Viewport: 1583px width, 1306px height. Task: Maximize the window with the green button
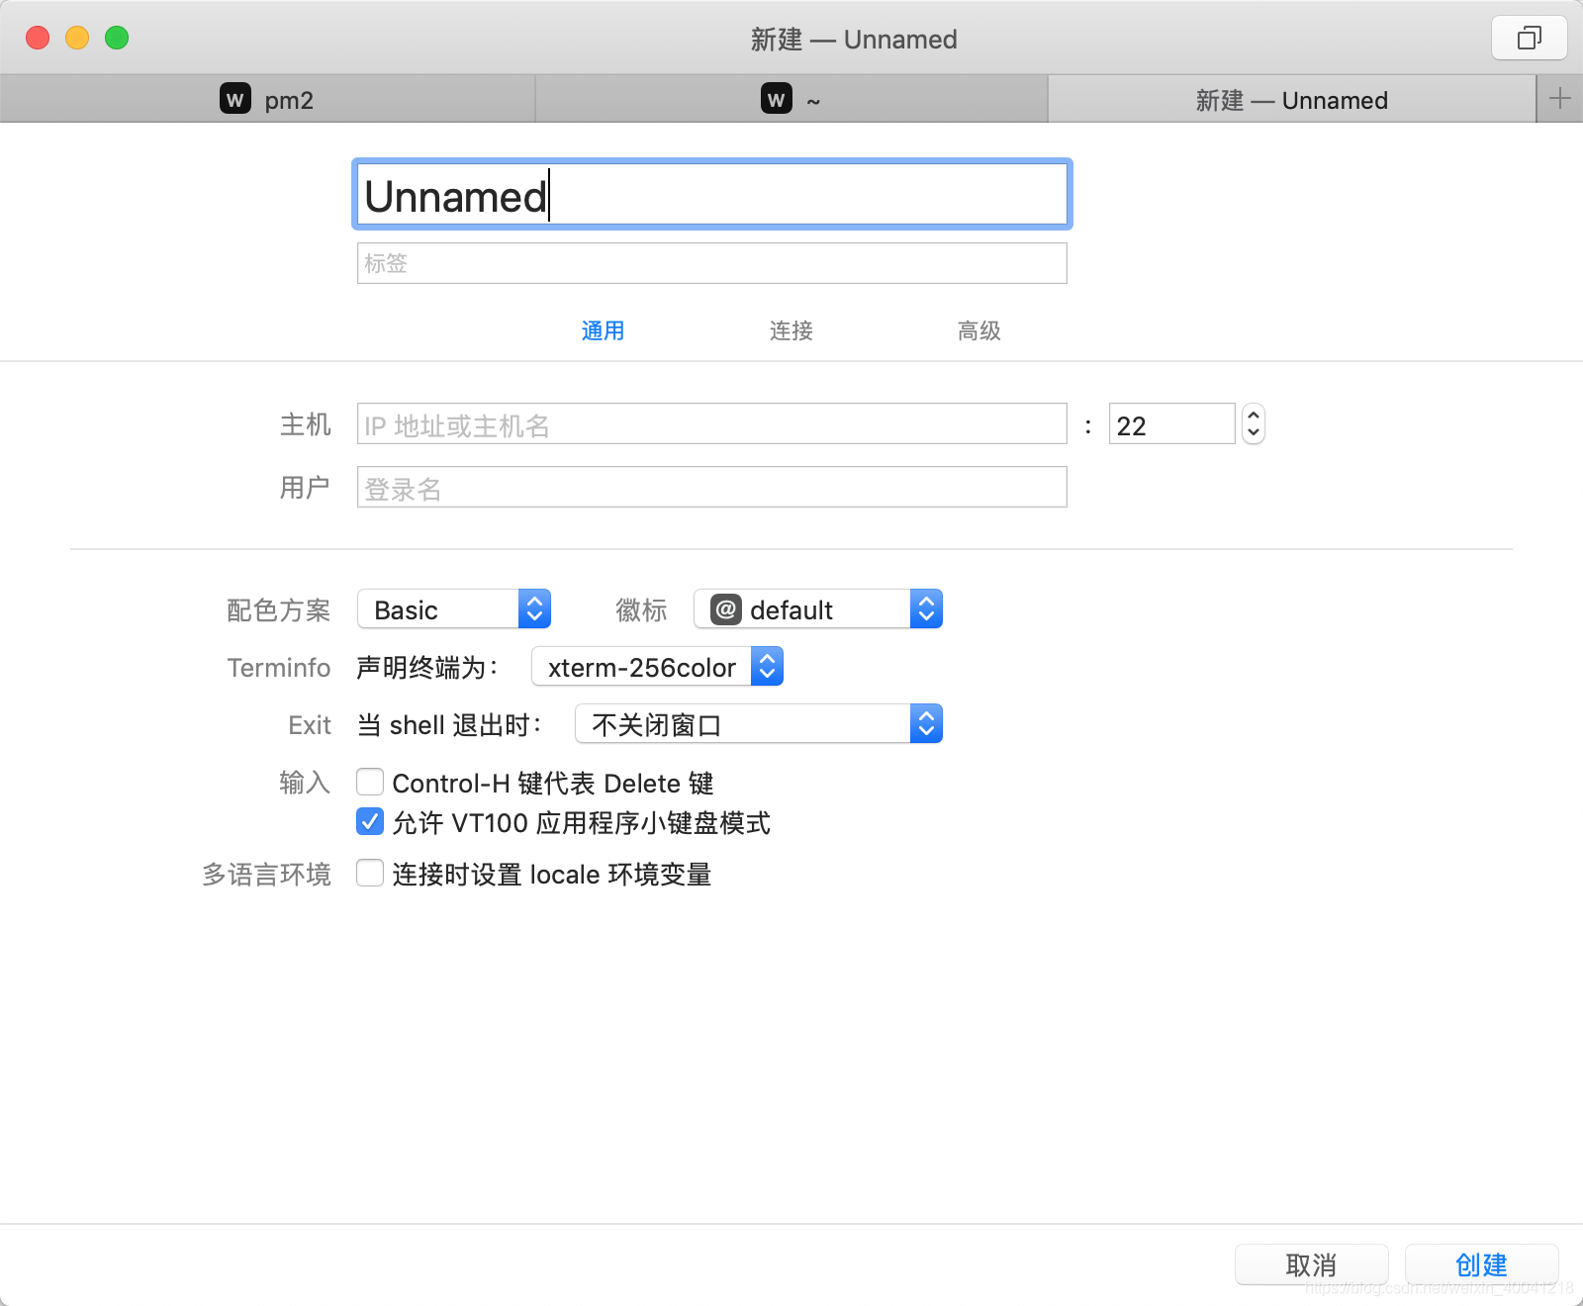click(x=117, y=38)
